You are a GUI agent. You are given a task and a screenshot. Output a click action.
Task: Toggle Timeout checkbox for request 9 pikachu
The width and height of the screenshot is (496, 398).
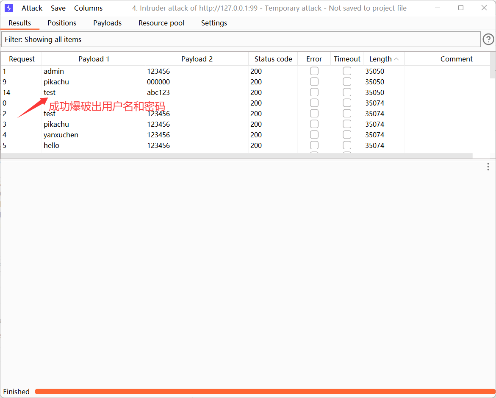tap(347, 82)
